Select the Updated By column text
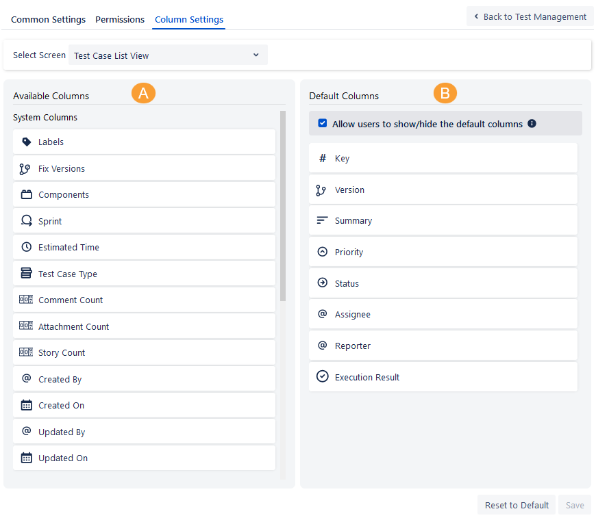Viewport: 596px width, 520px height. pyautogui.click(x=62, y=432)
